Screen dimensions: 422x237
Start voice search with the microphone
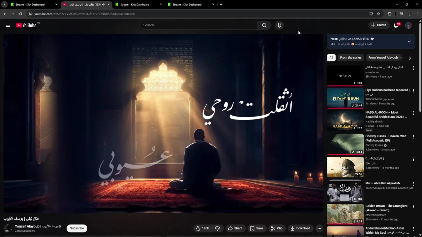[279, 25]
